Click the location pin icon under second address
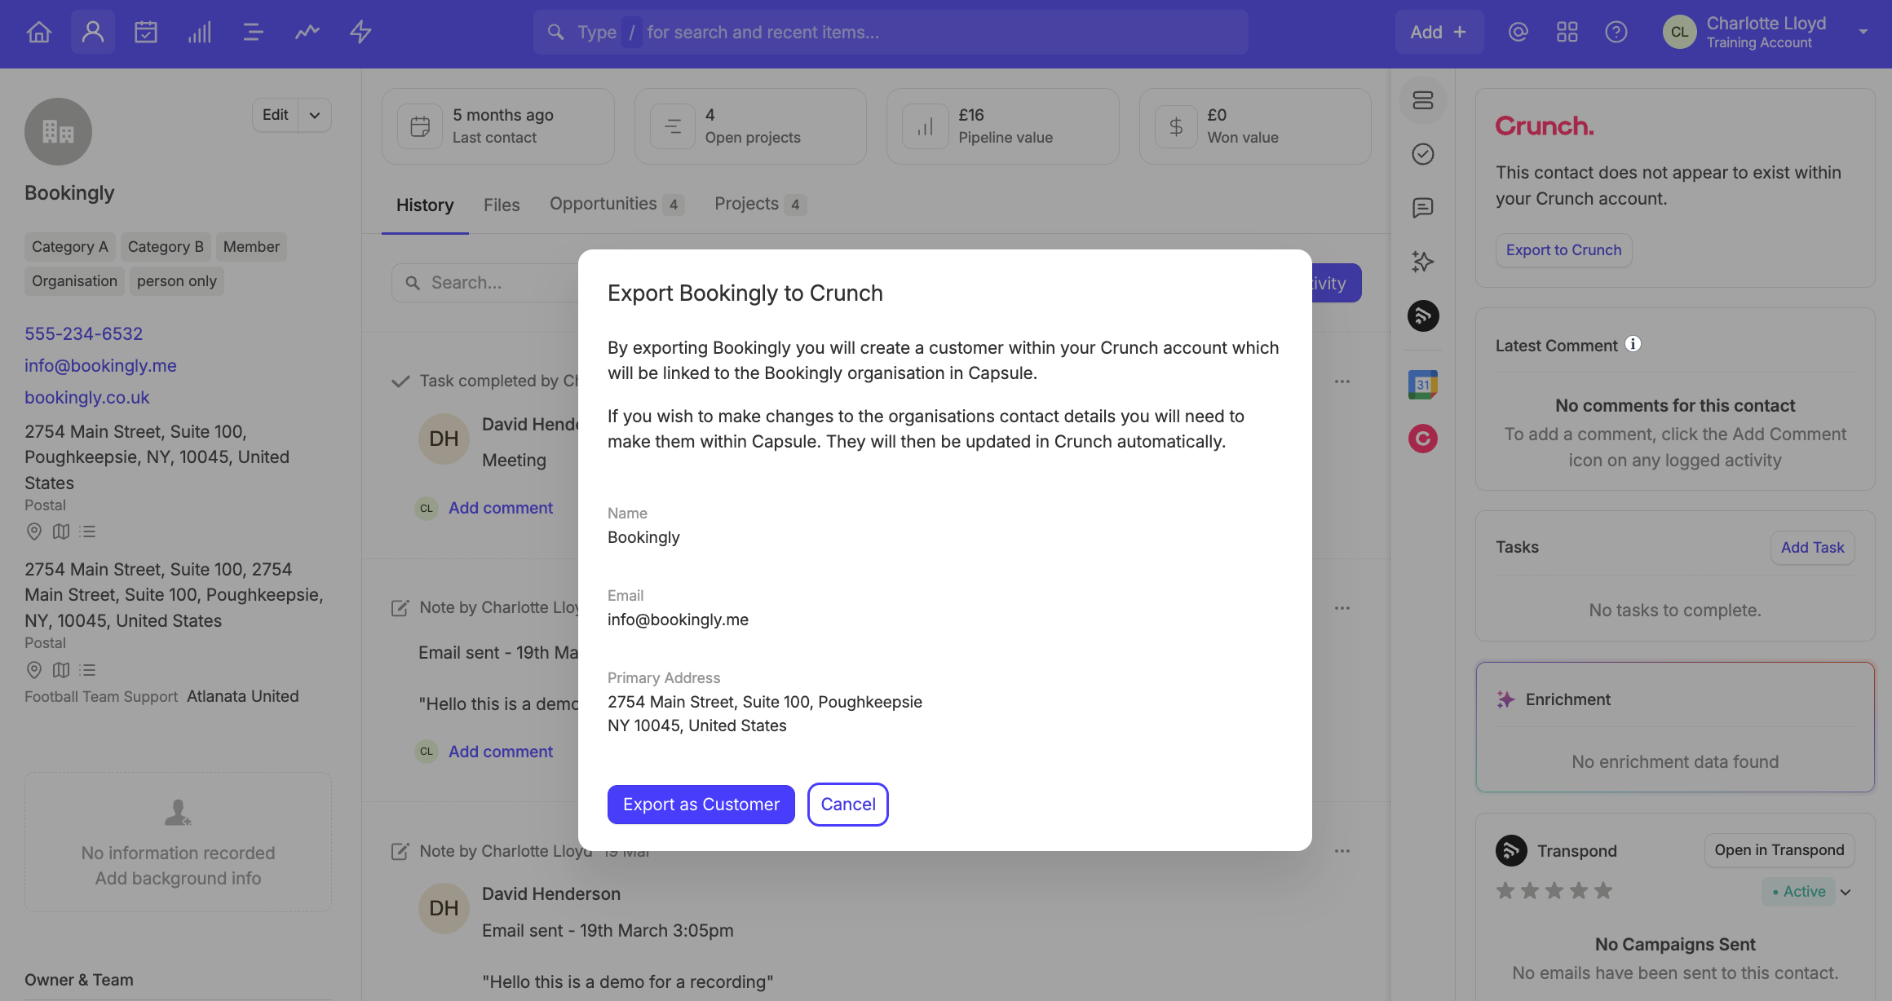The image size is (1892, 1001). click(34, 670)
